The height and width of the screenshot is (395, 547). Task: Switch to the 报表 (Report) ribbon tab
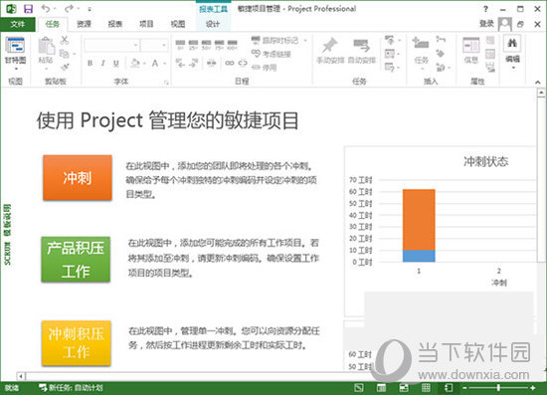(x=115, y=24)
